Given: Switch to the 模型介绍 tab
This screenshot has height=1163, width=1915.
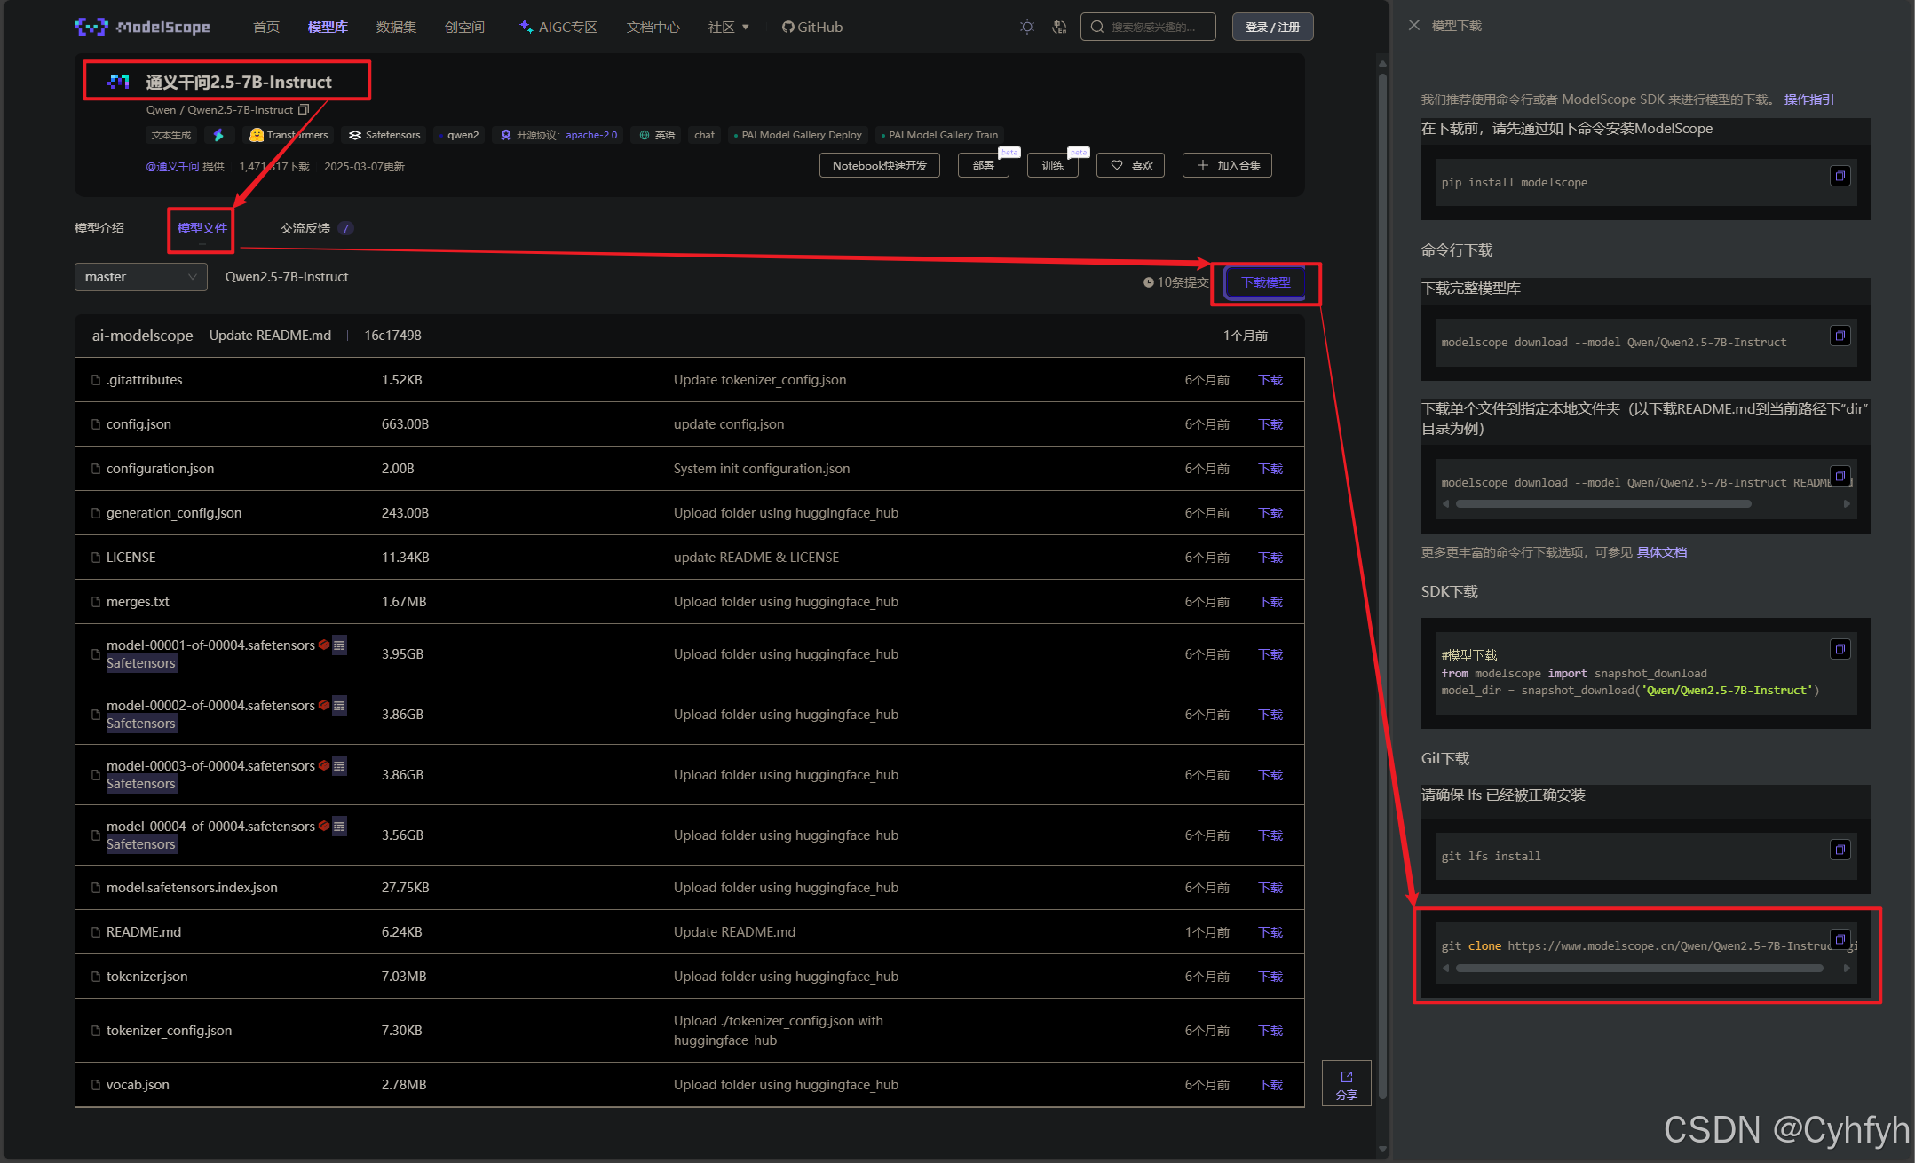Looking at the screenshot, I should pos(99,228).
